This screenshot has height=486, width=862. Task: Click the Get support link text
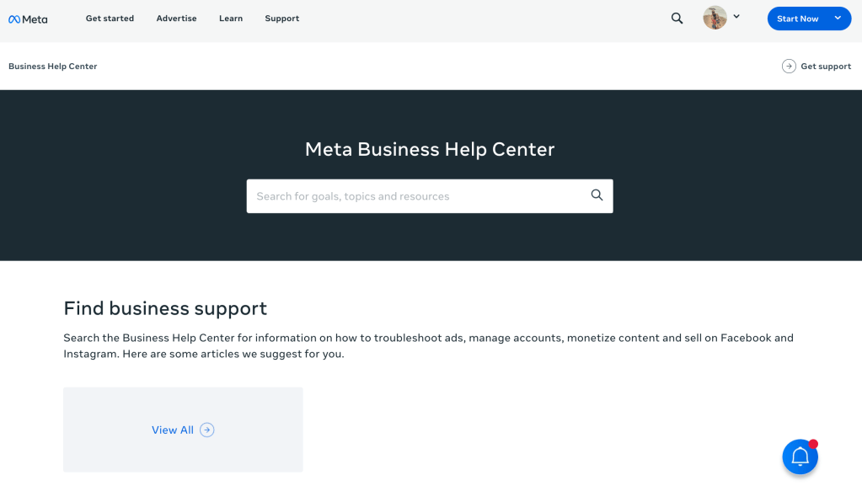(x=826, y=67)
